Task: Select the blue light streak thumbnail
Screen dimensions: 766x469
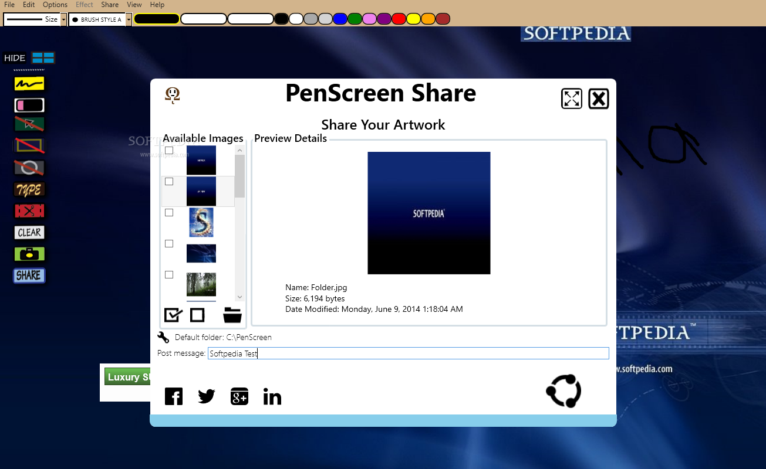Action: (x=201, y=253)
